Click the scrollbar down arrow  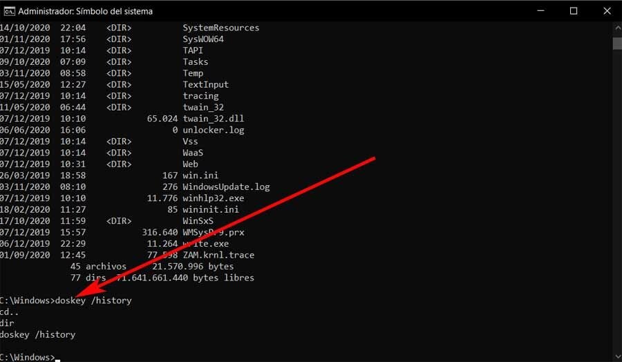(x=618, y=356)
